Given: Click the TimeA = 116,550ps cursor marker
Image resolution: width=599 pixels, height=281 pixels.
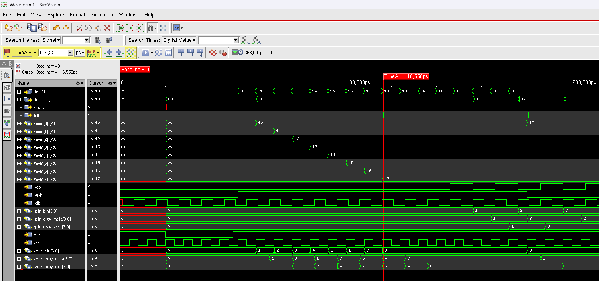Looking at the screenshot, I should 406,76.
